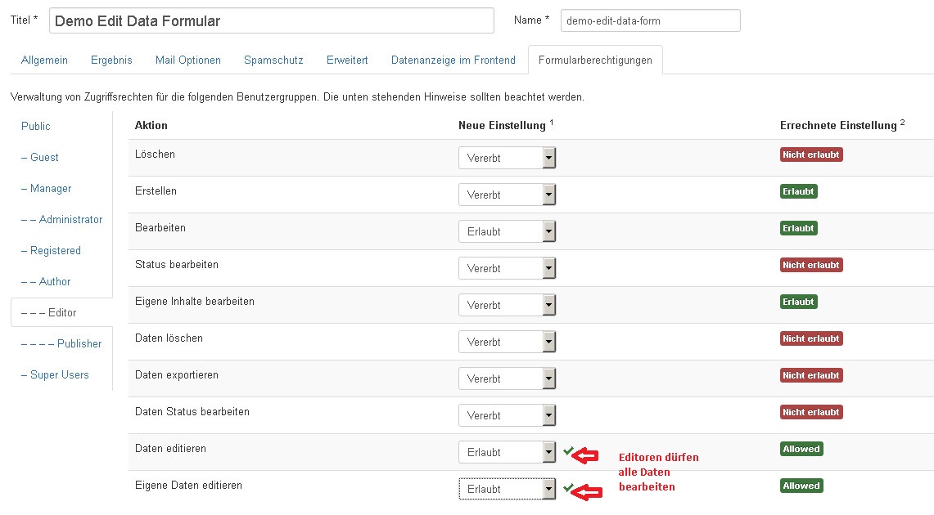Screen dimensions: 934x515
Task: Click the Allowed badge for Daten editieren
Action: point(801,449)
